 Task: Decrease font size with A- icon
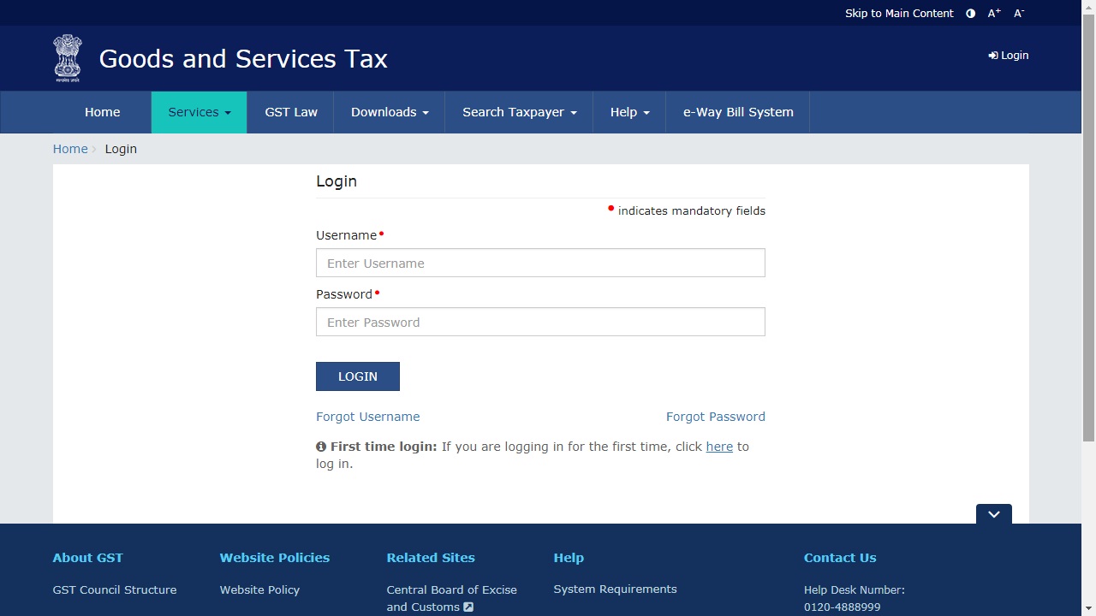point(1019,14)
